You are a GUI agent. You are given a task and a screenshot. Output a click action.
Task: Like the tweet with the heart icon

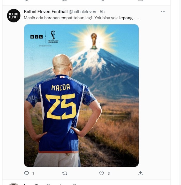pos(102,173)
